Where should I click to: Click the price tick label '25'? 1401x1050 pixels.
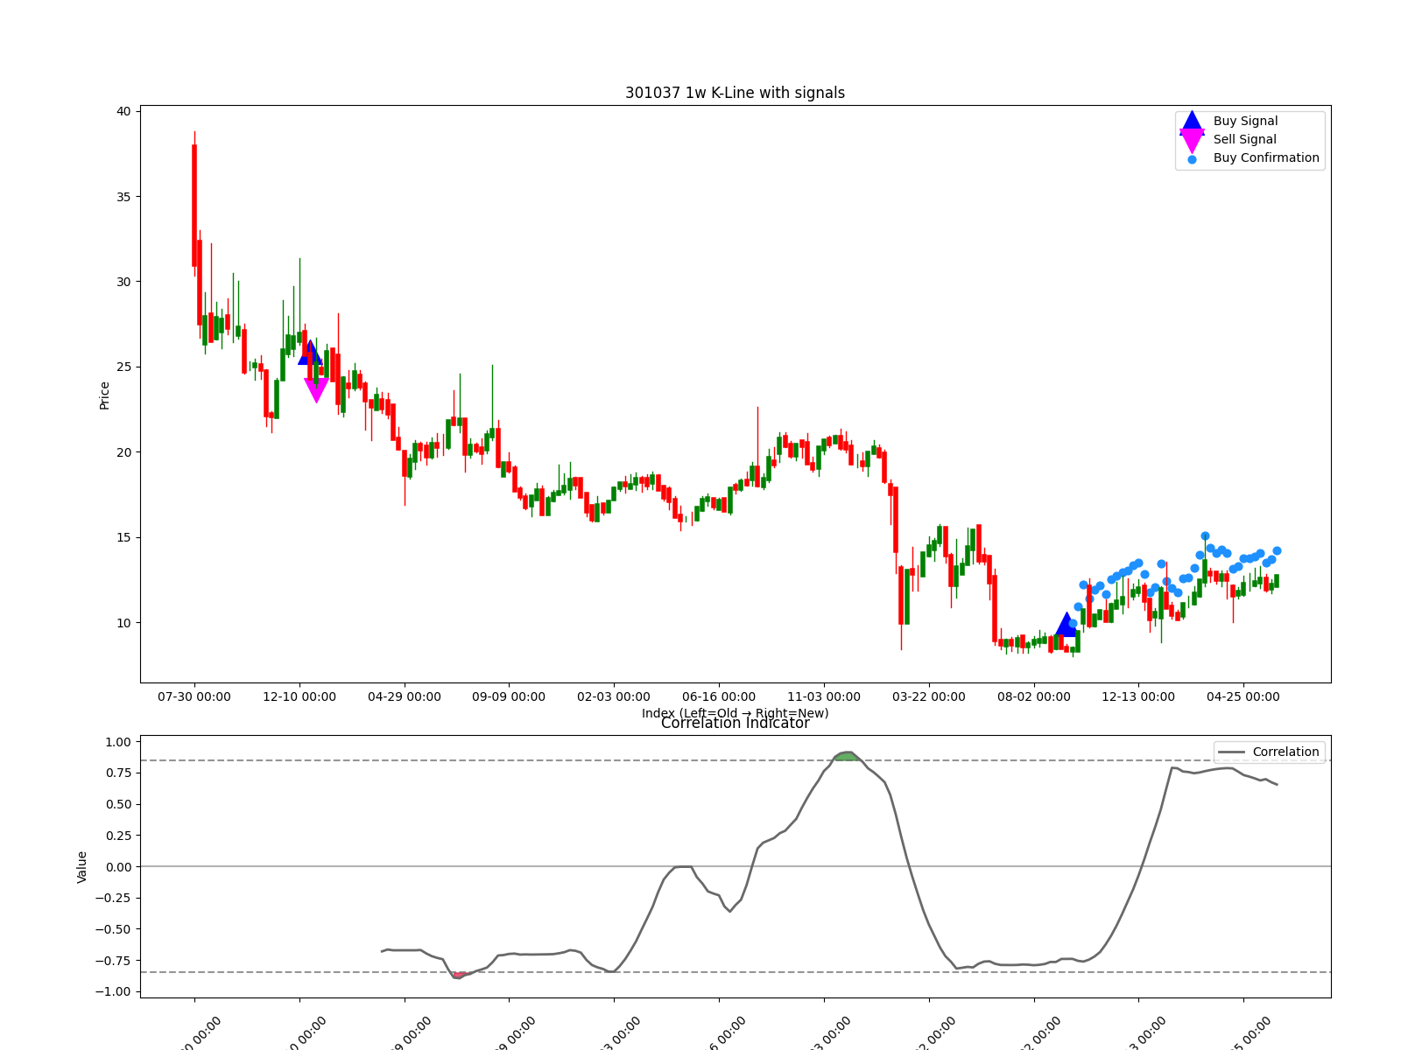point(123,367)
